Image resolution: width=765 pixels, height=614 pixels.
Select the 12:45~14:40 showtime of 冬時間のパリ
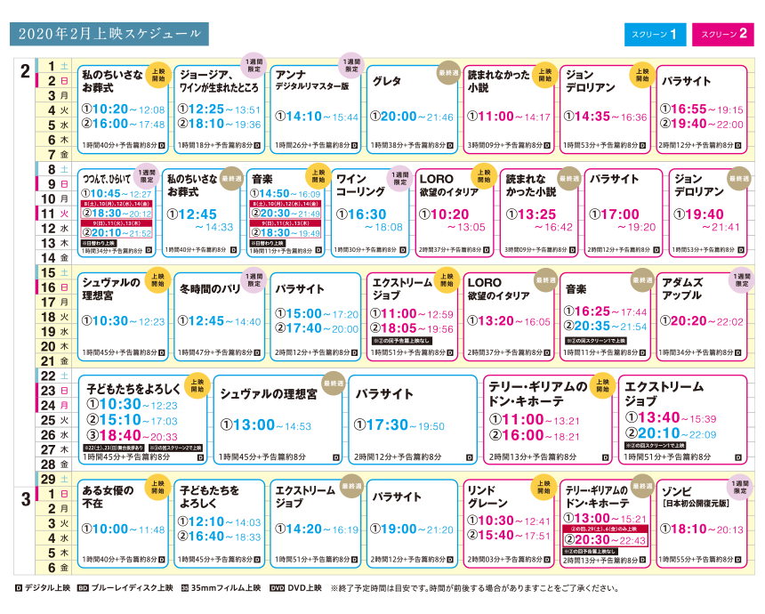pyautogui.click(x=220, y=321)
